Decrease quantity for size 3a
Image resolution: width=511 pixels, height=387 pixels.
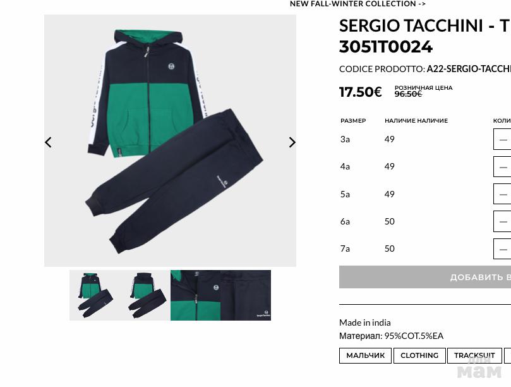tap(503, 139)
